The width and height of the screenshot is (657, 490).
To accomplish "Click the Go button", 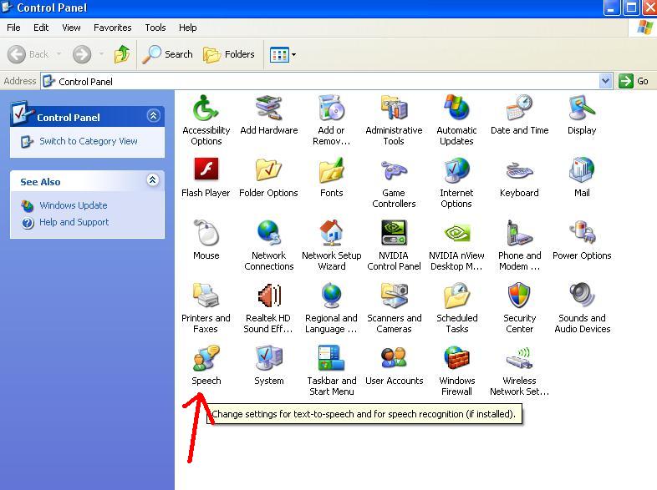I will [634, 81].
